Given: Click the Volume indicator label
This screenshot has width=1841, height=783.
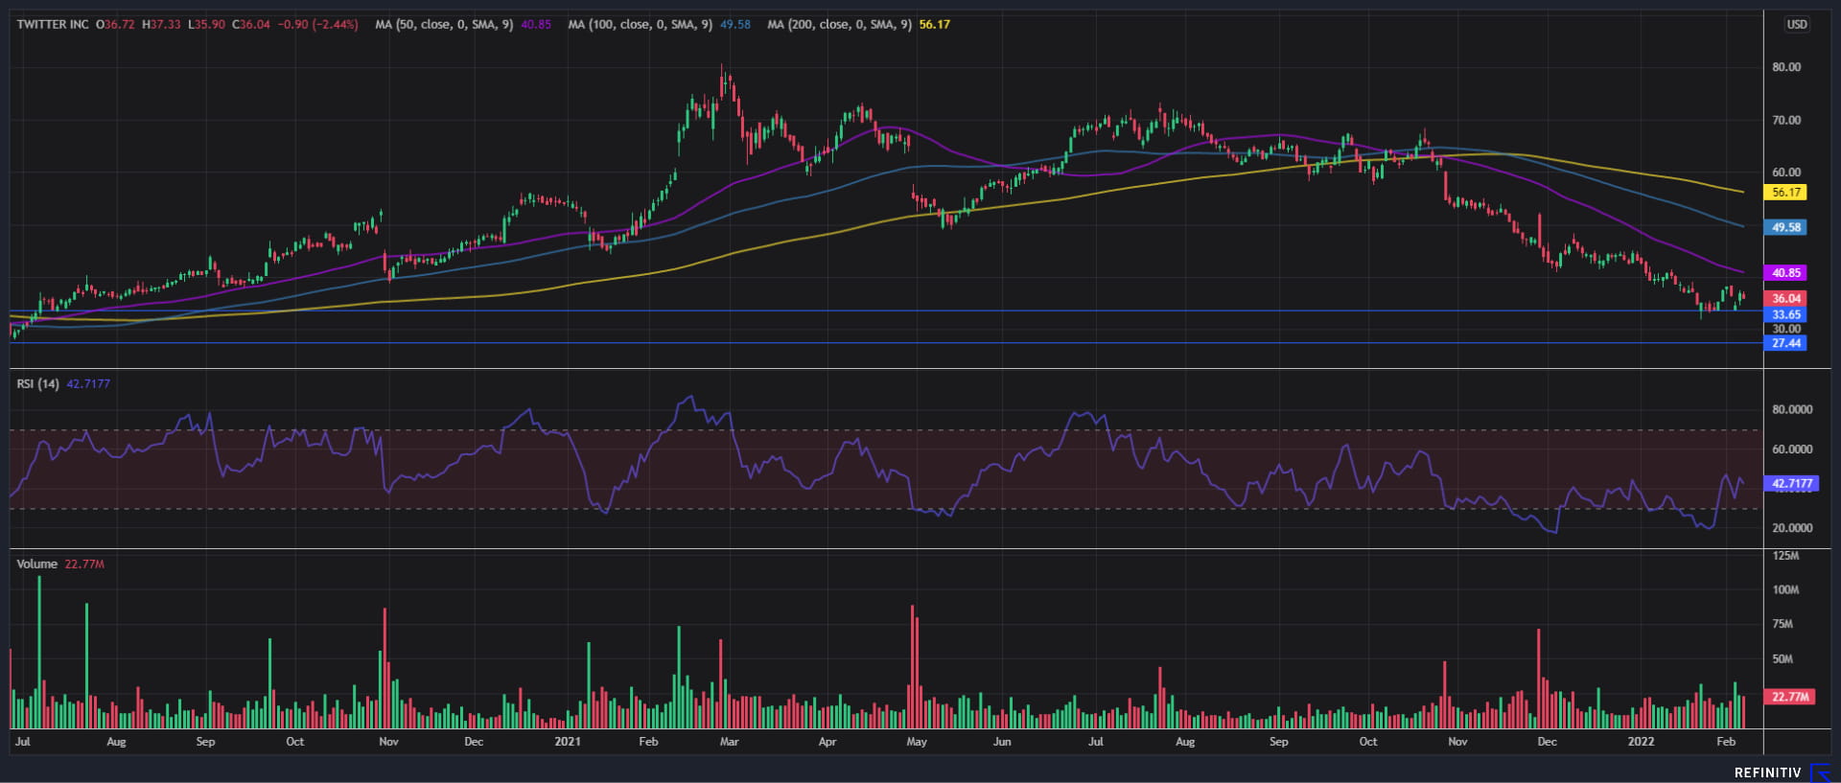Looking at the screenshot, I should coord(36,564).
